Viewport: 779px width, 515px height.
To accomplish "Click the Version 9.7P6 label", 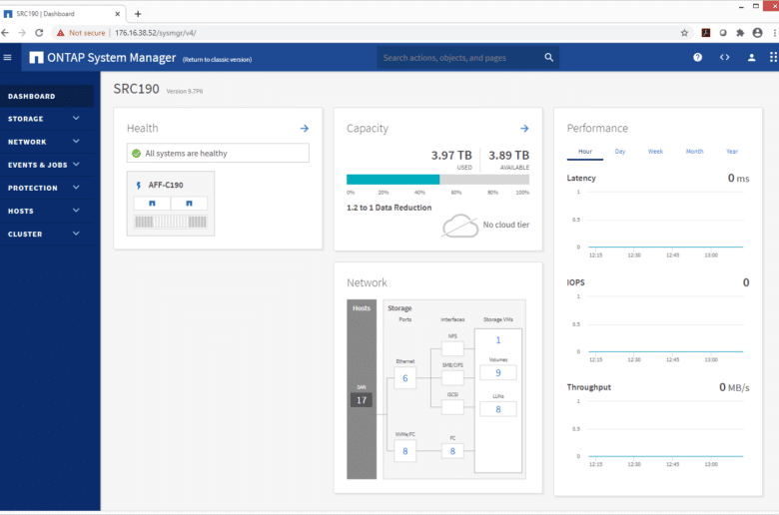I will point(185,92).
